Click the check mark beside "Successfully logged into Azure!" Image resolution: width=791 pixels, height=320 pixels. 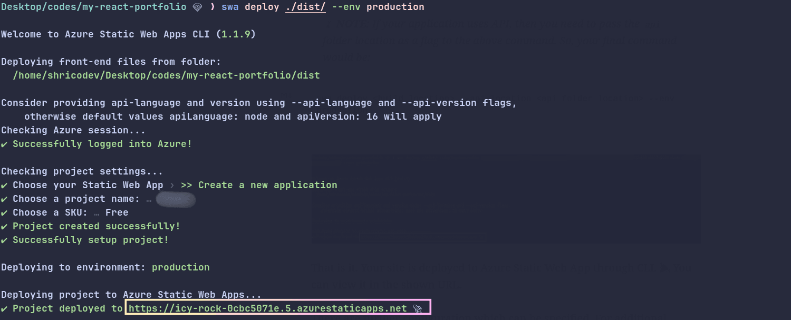[x=4, y=144]
